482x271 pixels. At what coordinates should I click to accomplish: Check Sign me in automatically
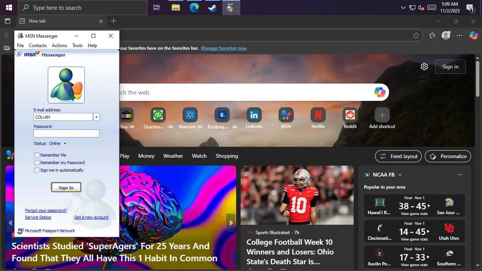pyautogui.click(x=37, y=170)
